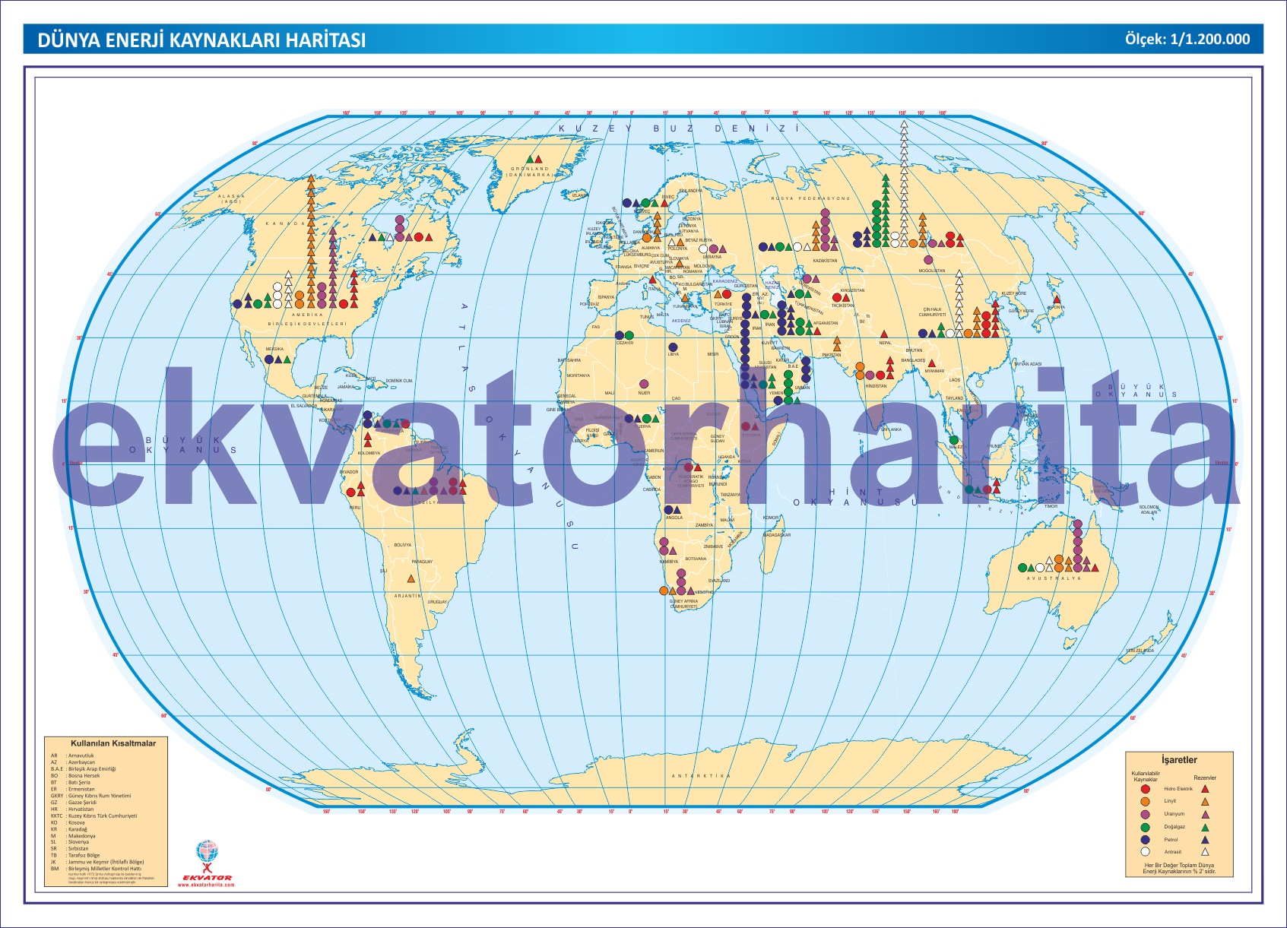Click the Cezayir label on the map
Screen dimensions: 1287x928
(x=625, y=343)
